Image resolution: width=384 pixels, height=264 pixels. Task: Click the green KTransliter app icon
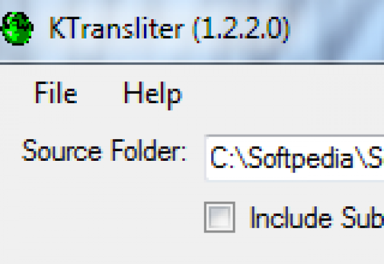(x=19, y=29)
